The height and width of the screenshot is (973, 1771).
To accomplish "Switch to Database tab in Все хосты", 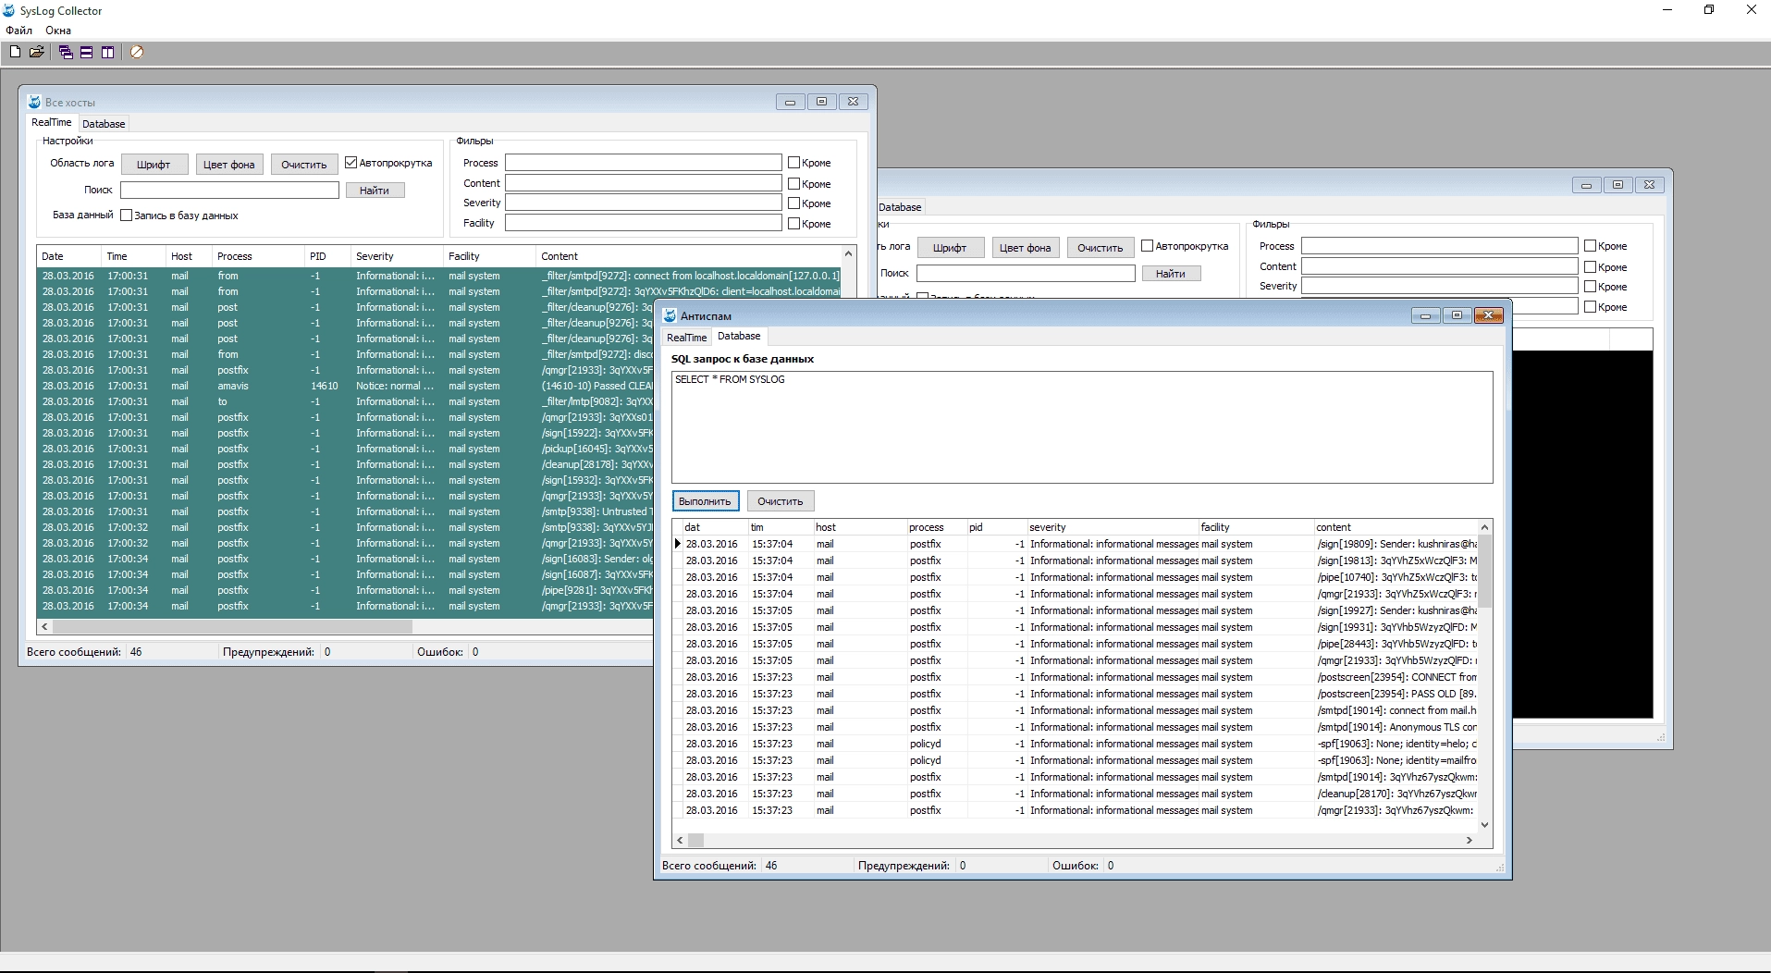I will pos(104,124).
